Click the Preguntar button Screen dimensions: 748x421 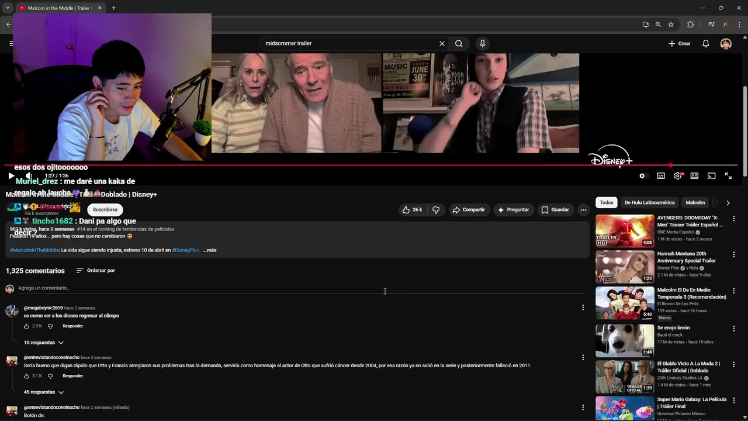[513, 209]
